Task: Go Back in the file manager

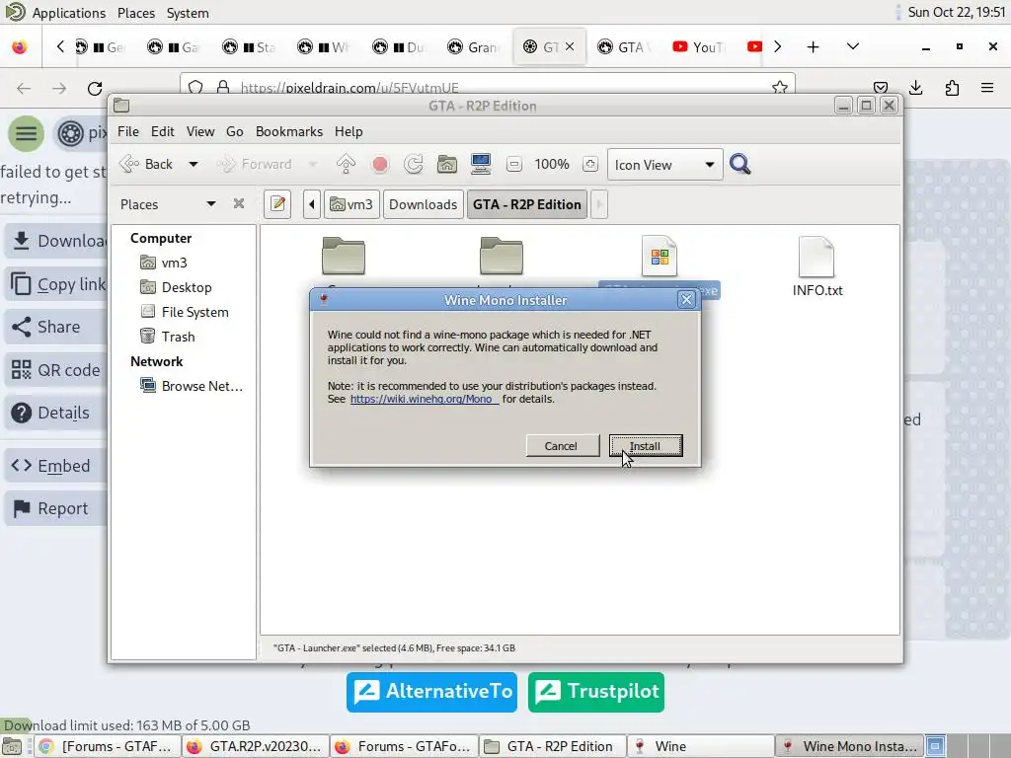Action: point(147,165)
